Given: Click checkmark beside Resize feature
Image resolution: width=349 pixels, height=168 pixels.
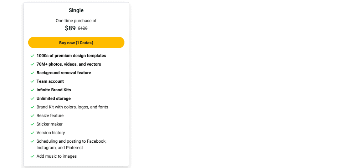Looking at the screenshot, I should pyautogui.click(x=32, y=116).
